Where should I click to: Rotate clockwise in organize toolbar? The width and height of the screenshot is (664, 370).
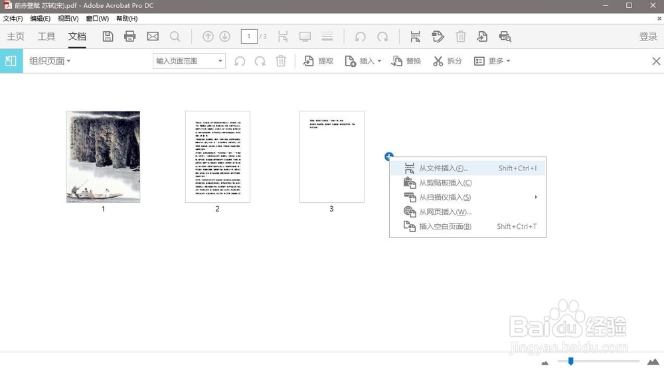[x=260, y=61]
